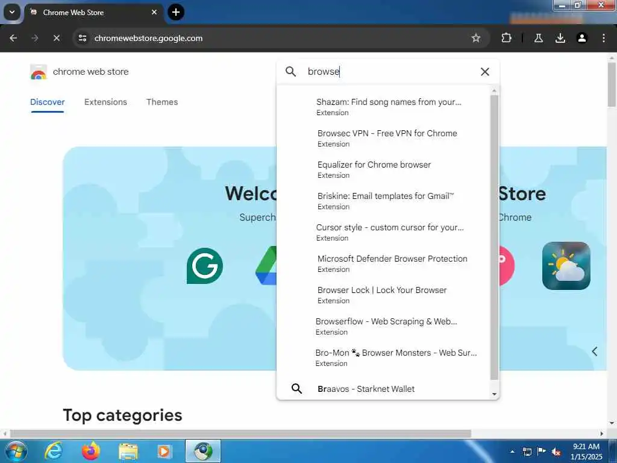
Task: Close the Chrome Web Store tab
Action: point(154,12)
